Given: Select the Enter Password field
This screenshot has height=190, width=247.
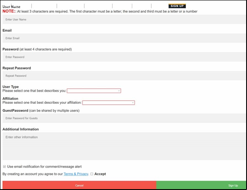Looking at the screenshot, I should pyautogui.click(x=124, y=57).
